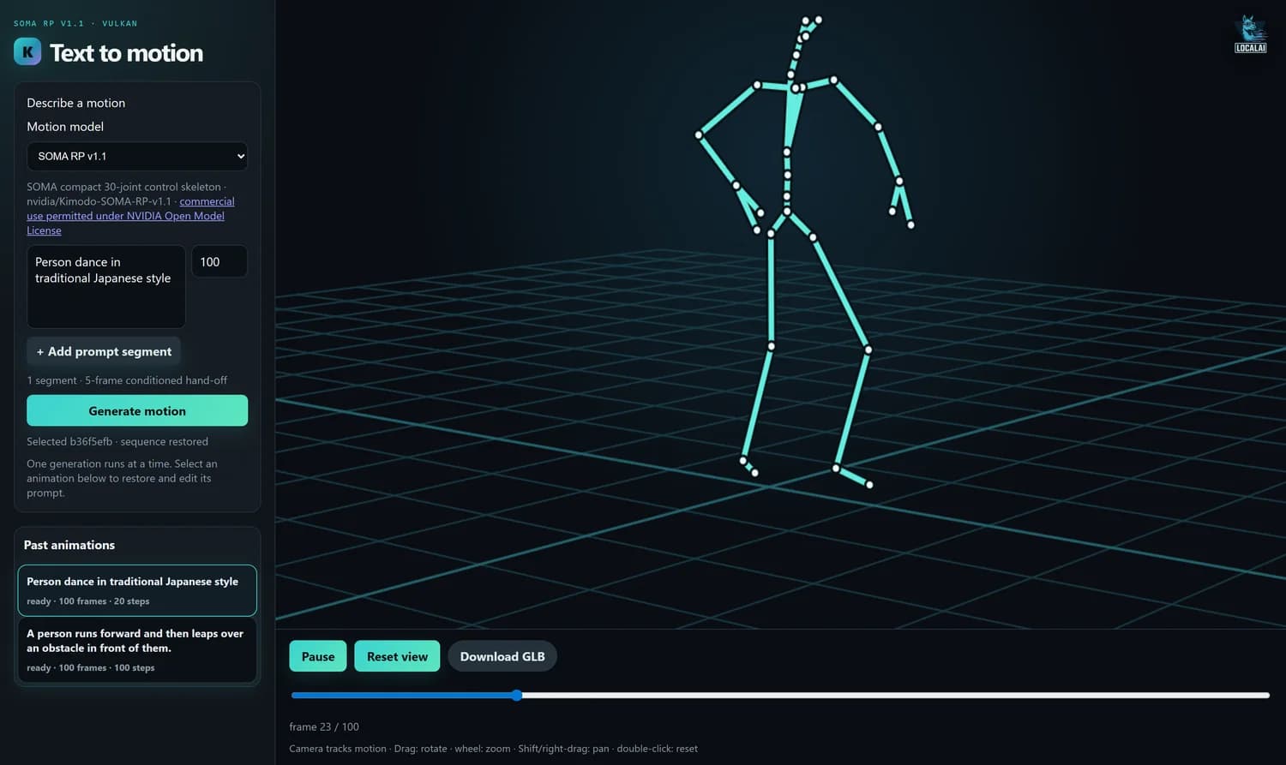This screenshot has height=765, width=1286.
Task: Click the 'Selected b36f5efb · sequence restored' status
Action: tap(117, 441)
